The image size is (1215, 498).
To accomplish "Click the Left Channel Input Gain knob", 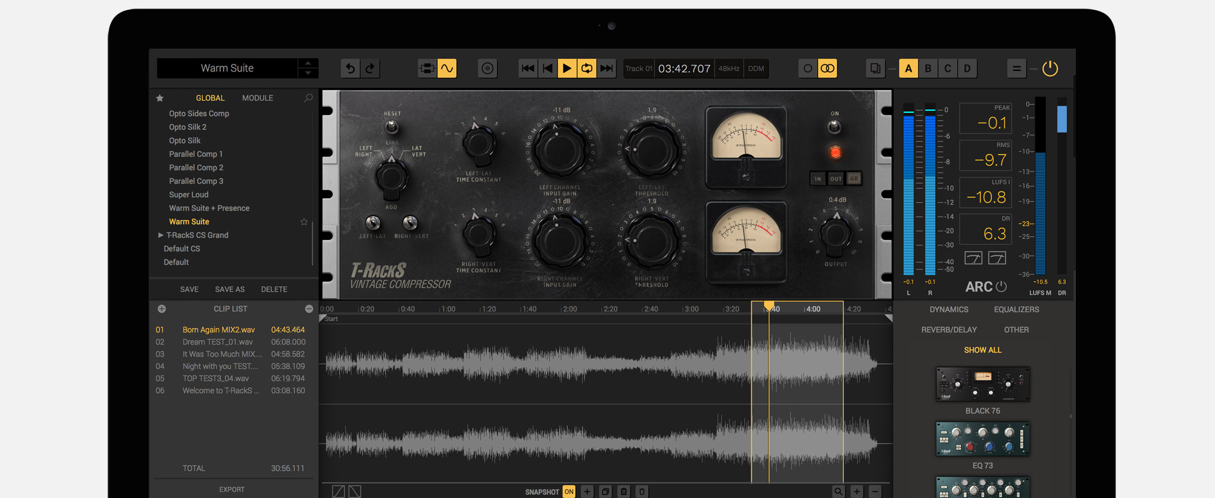I will coord(559,149).
